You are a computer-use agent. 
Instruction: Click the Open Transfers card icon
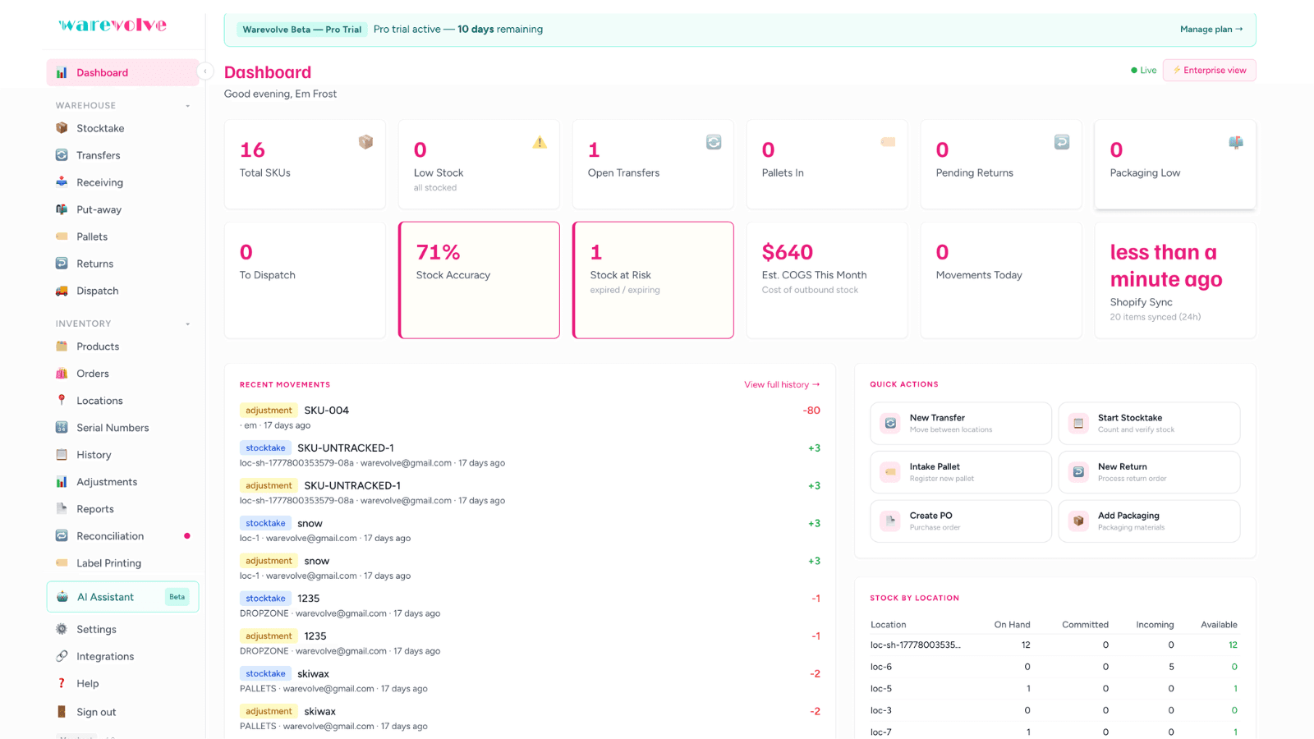point(714,142)
